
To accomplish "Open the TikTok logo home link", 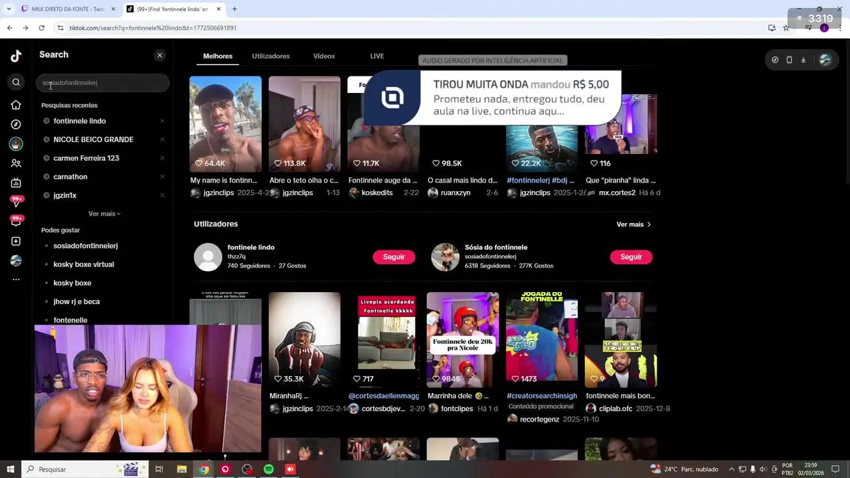I will [x=16, y=56].
